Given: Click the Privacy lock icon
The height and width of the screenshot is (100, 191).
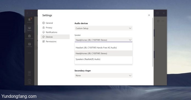Looking at the screenshot, I should point(43,27).
